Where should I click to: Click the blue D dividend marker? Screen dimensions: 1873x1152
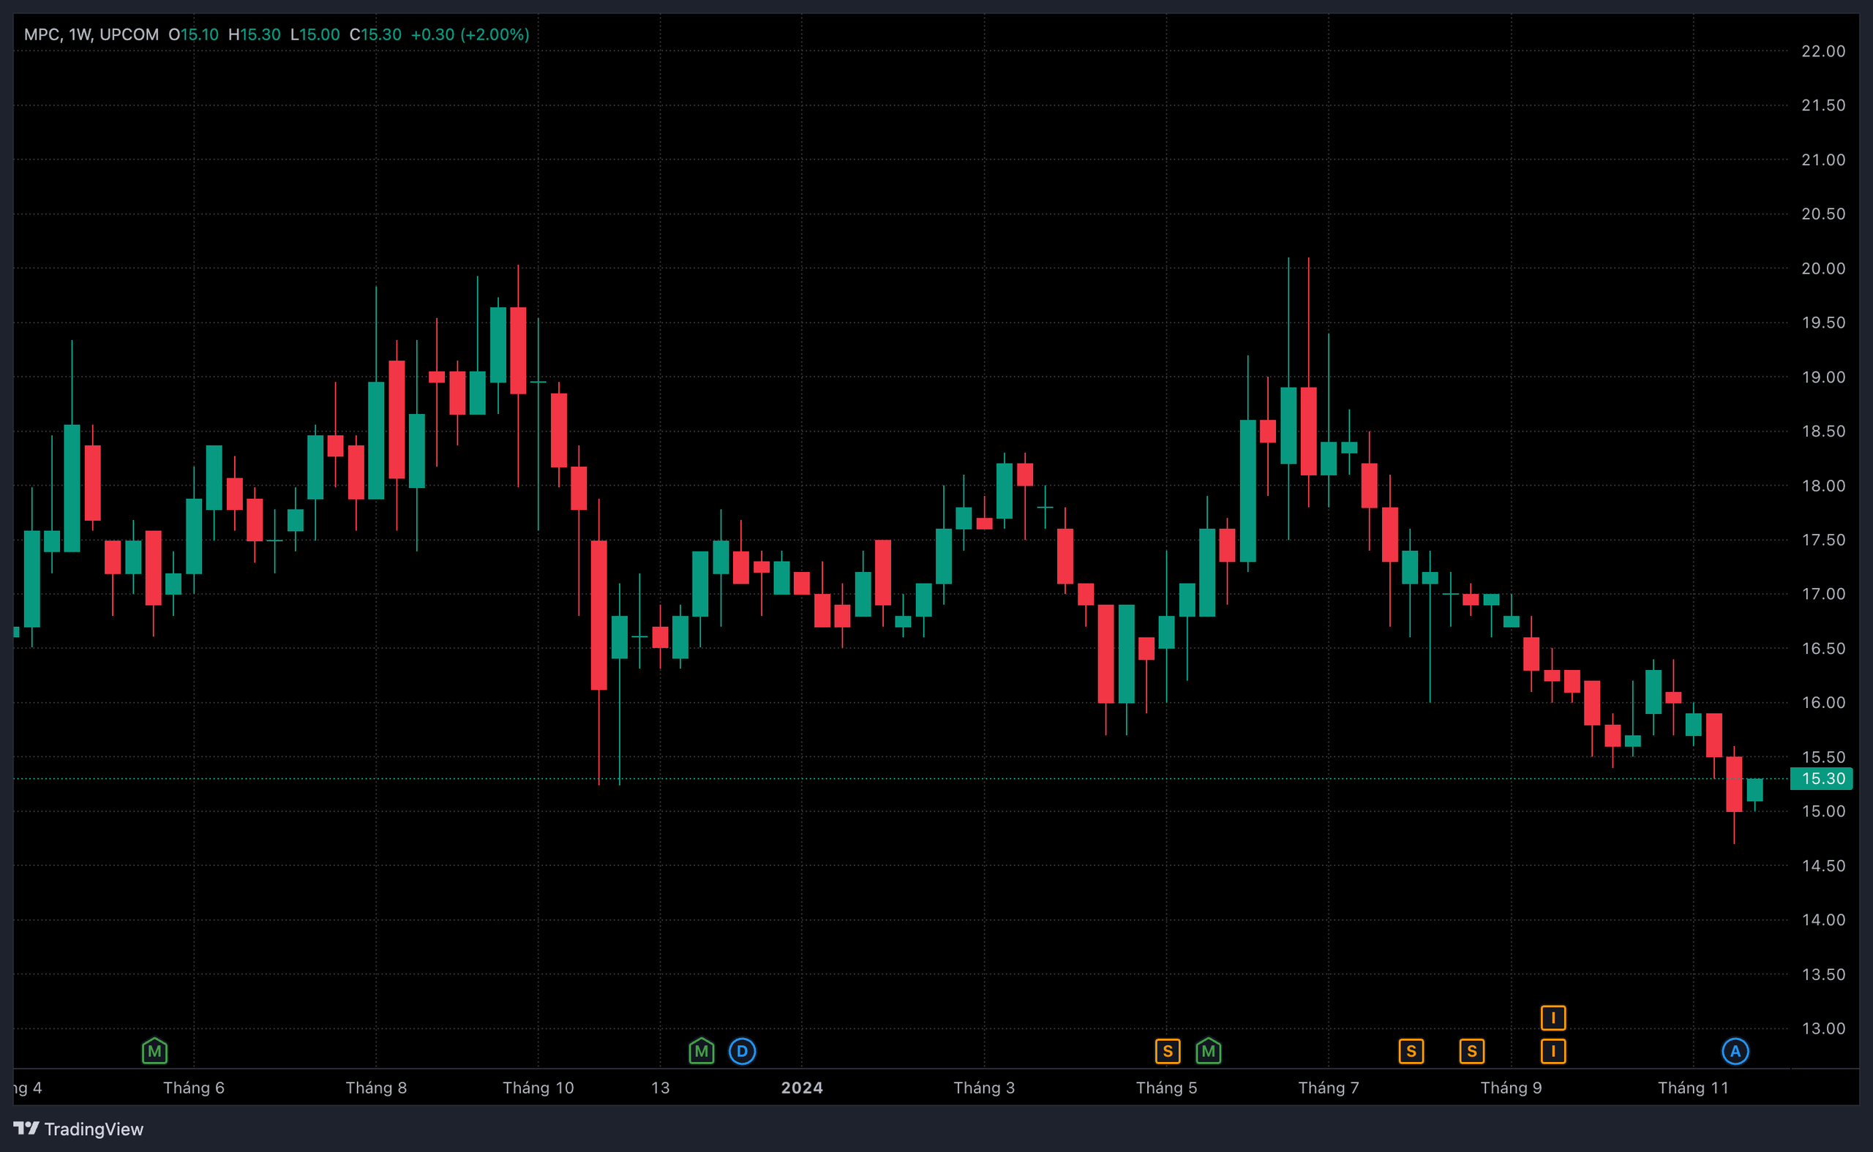coord(742,1052)
